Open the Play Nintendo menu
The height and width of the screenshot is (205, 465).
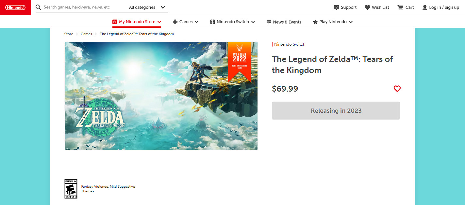[x=333, y=22]
